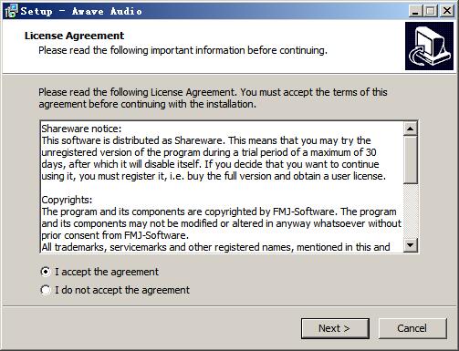Click the "Please read the following important information" subtitle
The image size is (459, 351).
click(x=183, y=50)
